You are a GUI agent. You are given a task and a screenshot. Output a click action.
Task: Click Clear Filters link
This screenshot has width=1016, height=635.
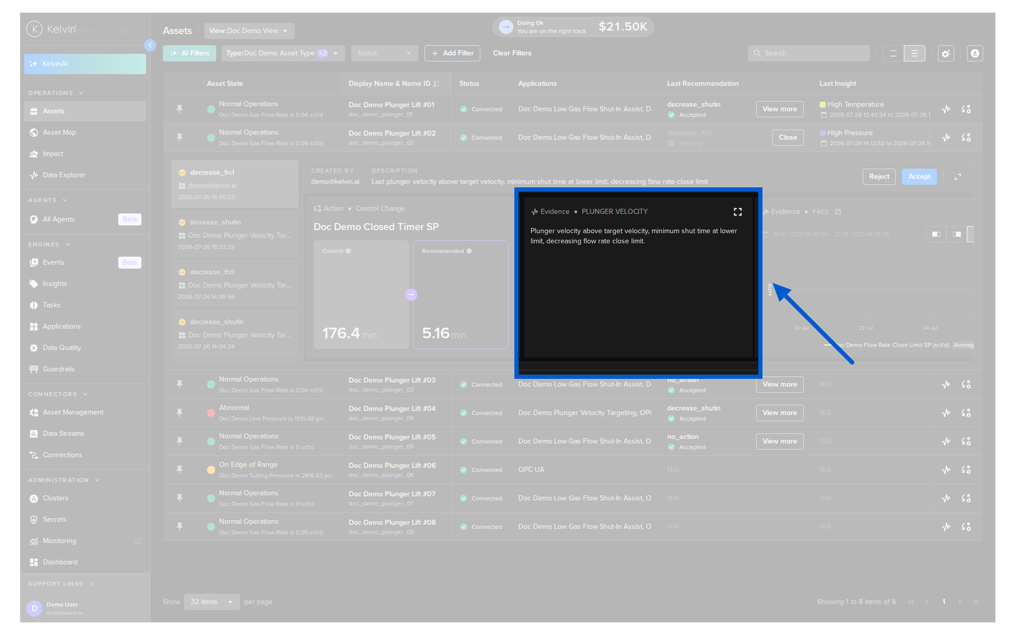(x=512, y=53)
